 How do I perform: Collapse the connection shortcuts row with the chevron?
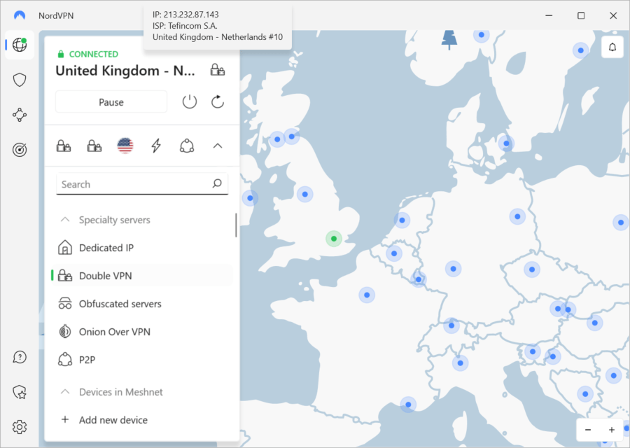coord(217,145)
